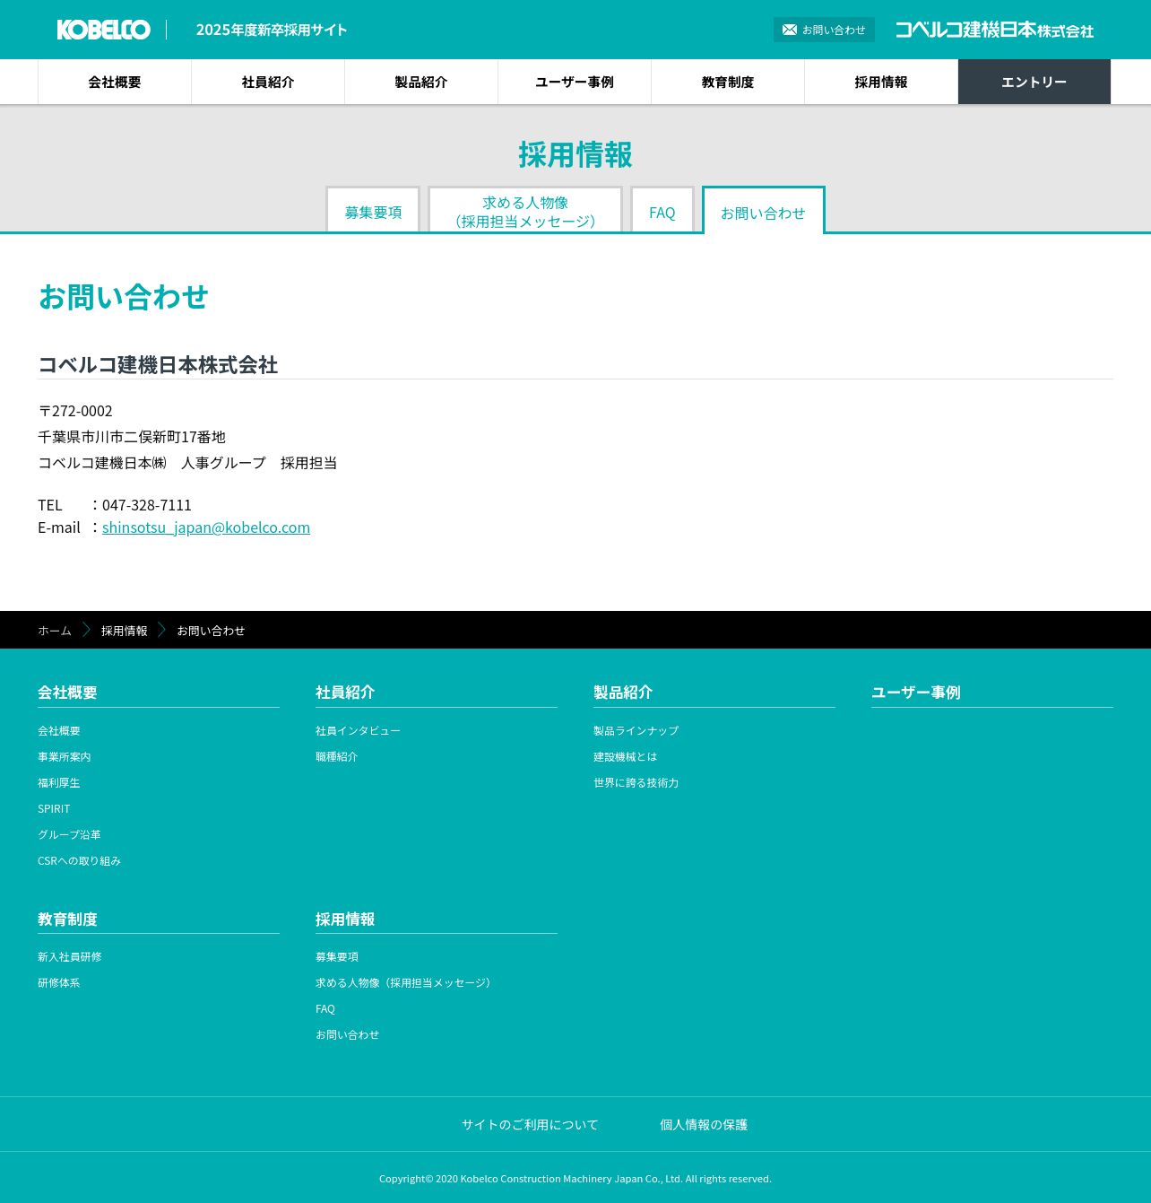1151x1203 pixels.
Task: Open the 教育制度 footer section heading
Action: [67, 920]
